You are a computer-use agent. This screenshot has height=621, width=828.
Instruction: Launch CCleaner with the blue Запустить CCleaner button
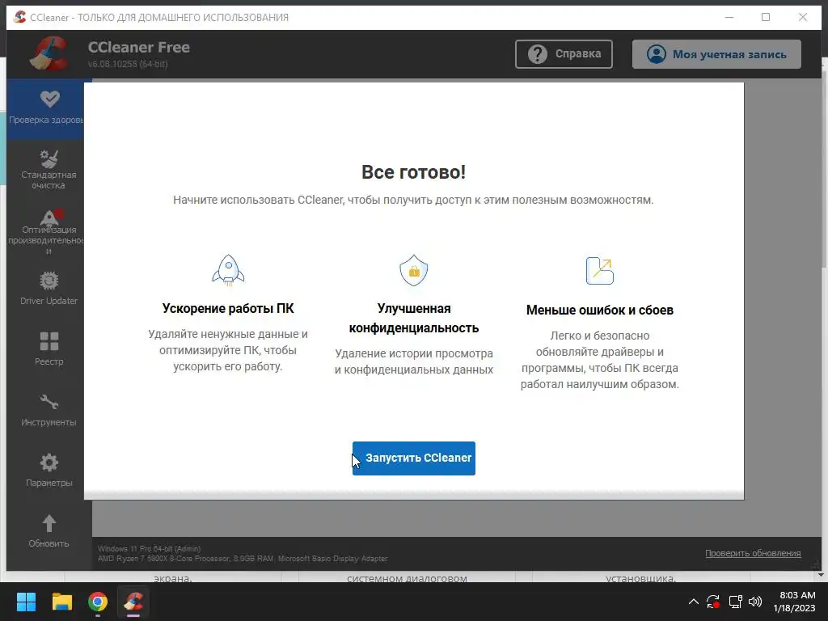[x=413, y=458]
